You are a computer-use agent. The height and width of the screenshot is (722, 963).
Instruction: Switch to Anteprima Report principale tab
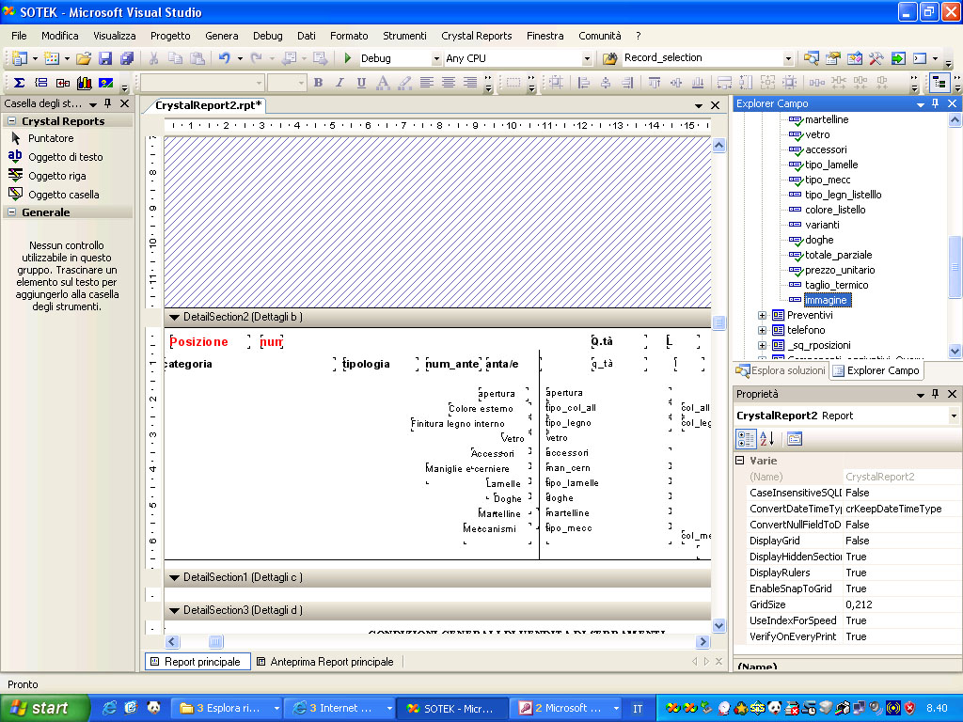tap(325, 662)
